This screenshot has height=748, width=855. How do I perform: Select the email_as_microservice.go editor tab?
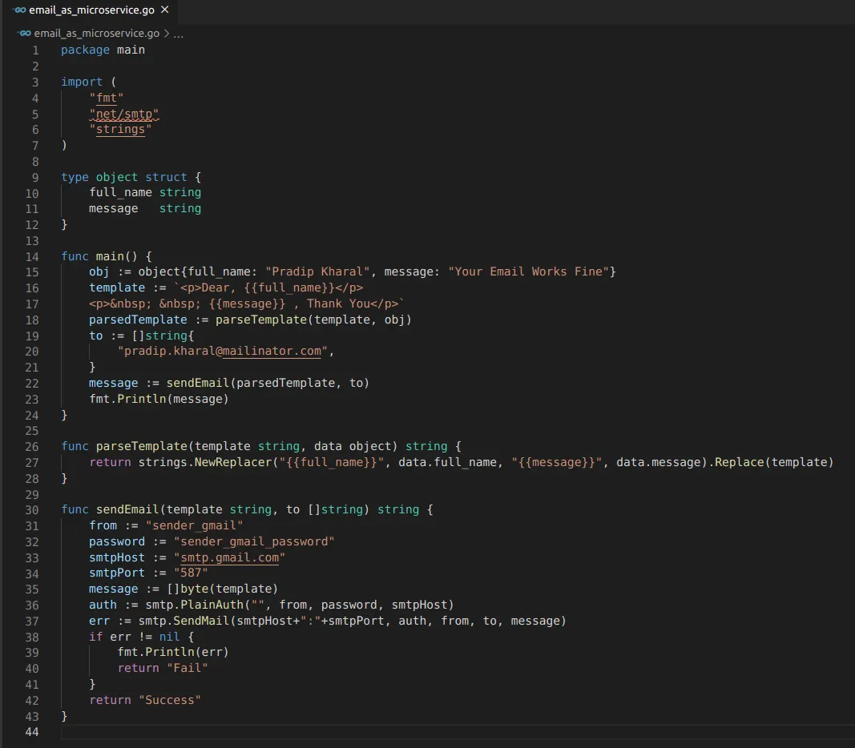[x=91, y=10]
